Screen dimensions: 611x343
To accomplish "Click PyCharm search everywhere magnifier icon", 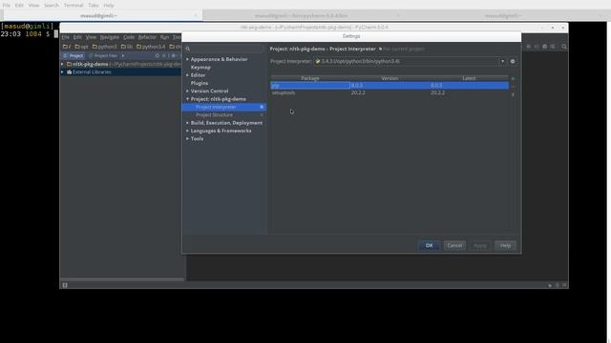I will click(564, 47).
